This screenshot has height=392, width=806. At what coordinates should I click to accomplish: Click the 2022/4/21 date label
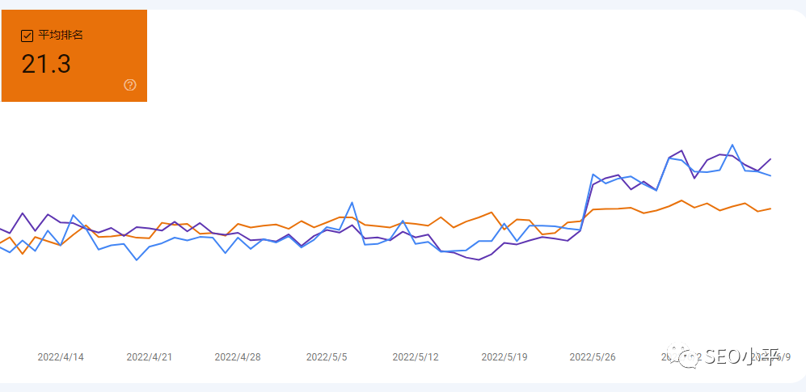pyautogui.click(x=150, y=356)
